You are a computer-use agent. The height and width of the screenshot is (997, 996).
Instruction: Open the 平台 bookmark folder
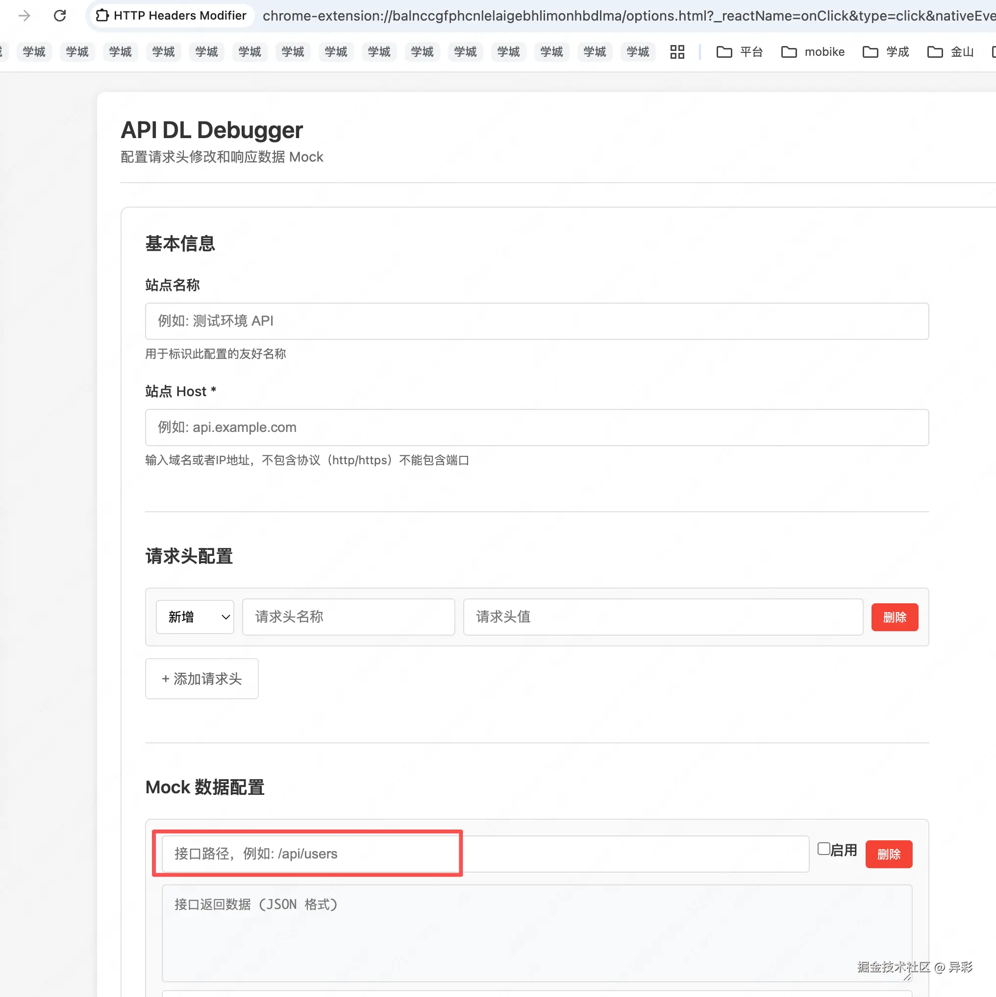point(739,51)
